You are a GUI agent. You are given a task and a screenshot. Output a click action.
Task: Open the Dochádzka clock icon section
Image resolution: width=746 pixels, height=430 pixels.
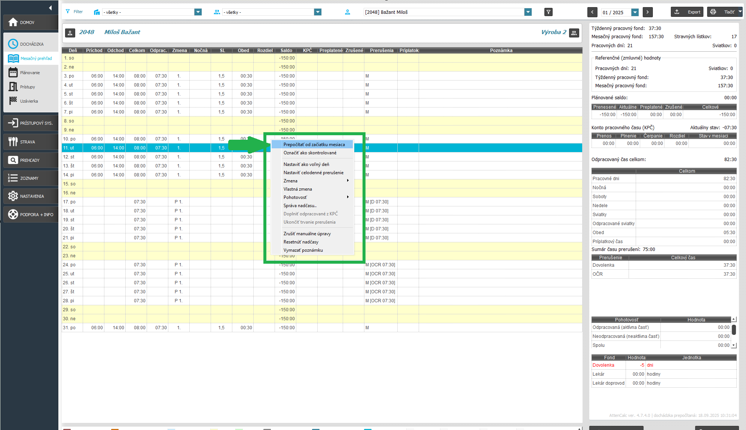point(13,44)
